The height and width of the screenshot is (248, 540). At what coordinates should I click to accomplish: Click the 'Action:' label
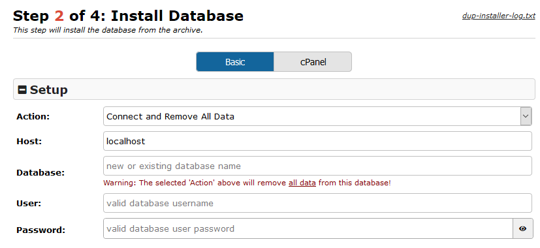(33, 116)
